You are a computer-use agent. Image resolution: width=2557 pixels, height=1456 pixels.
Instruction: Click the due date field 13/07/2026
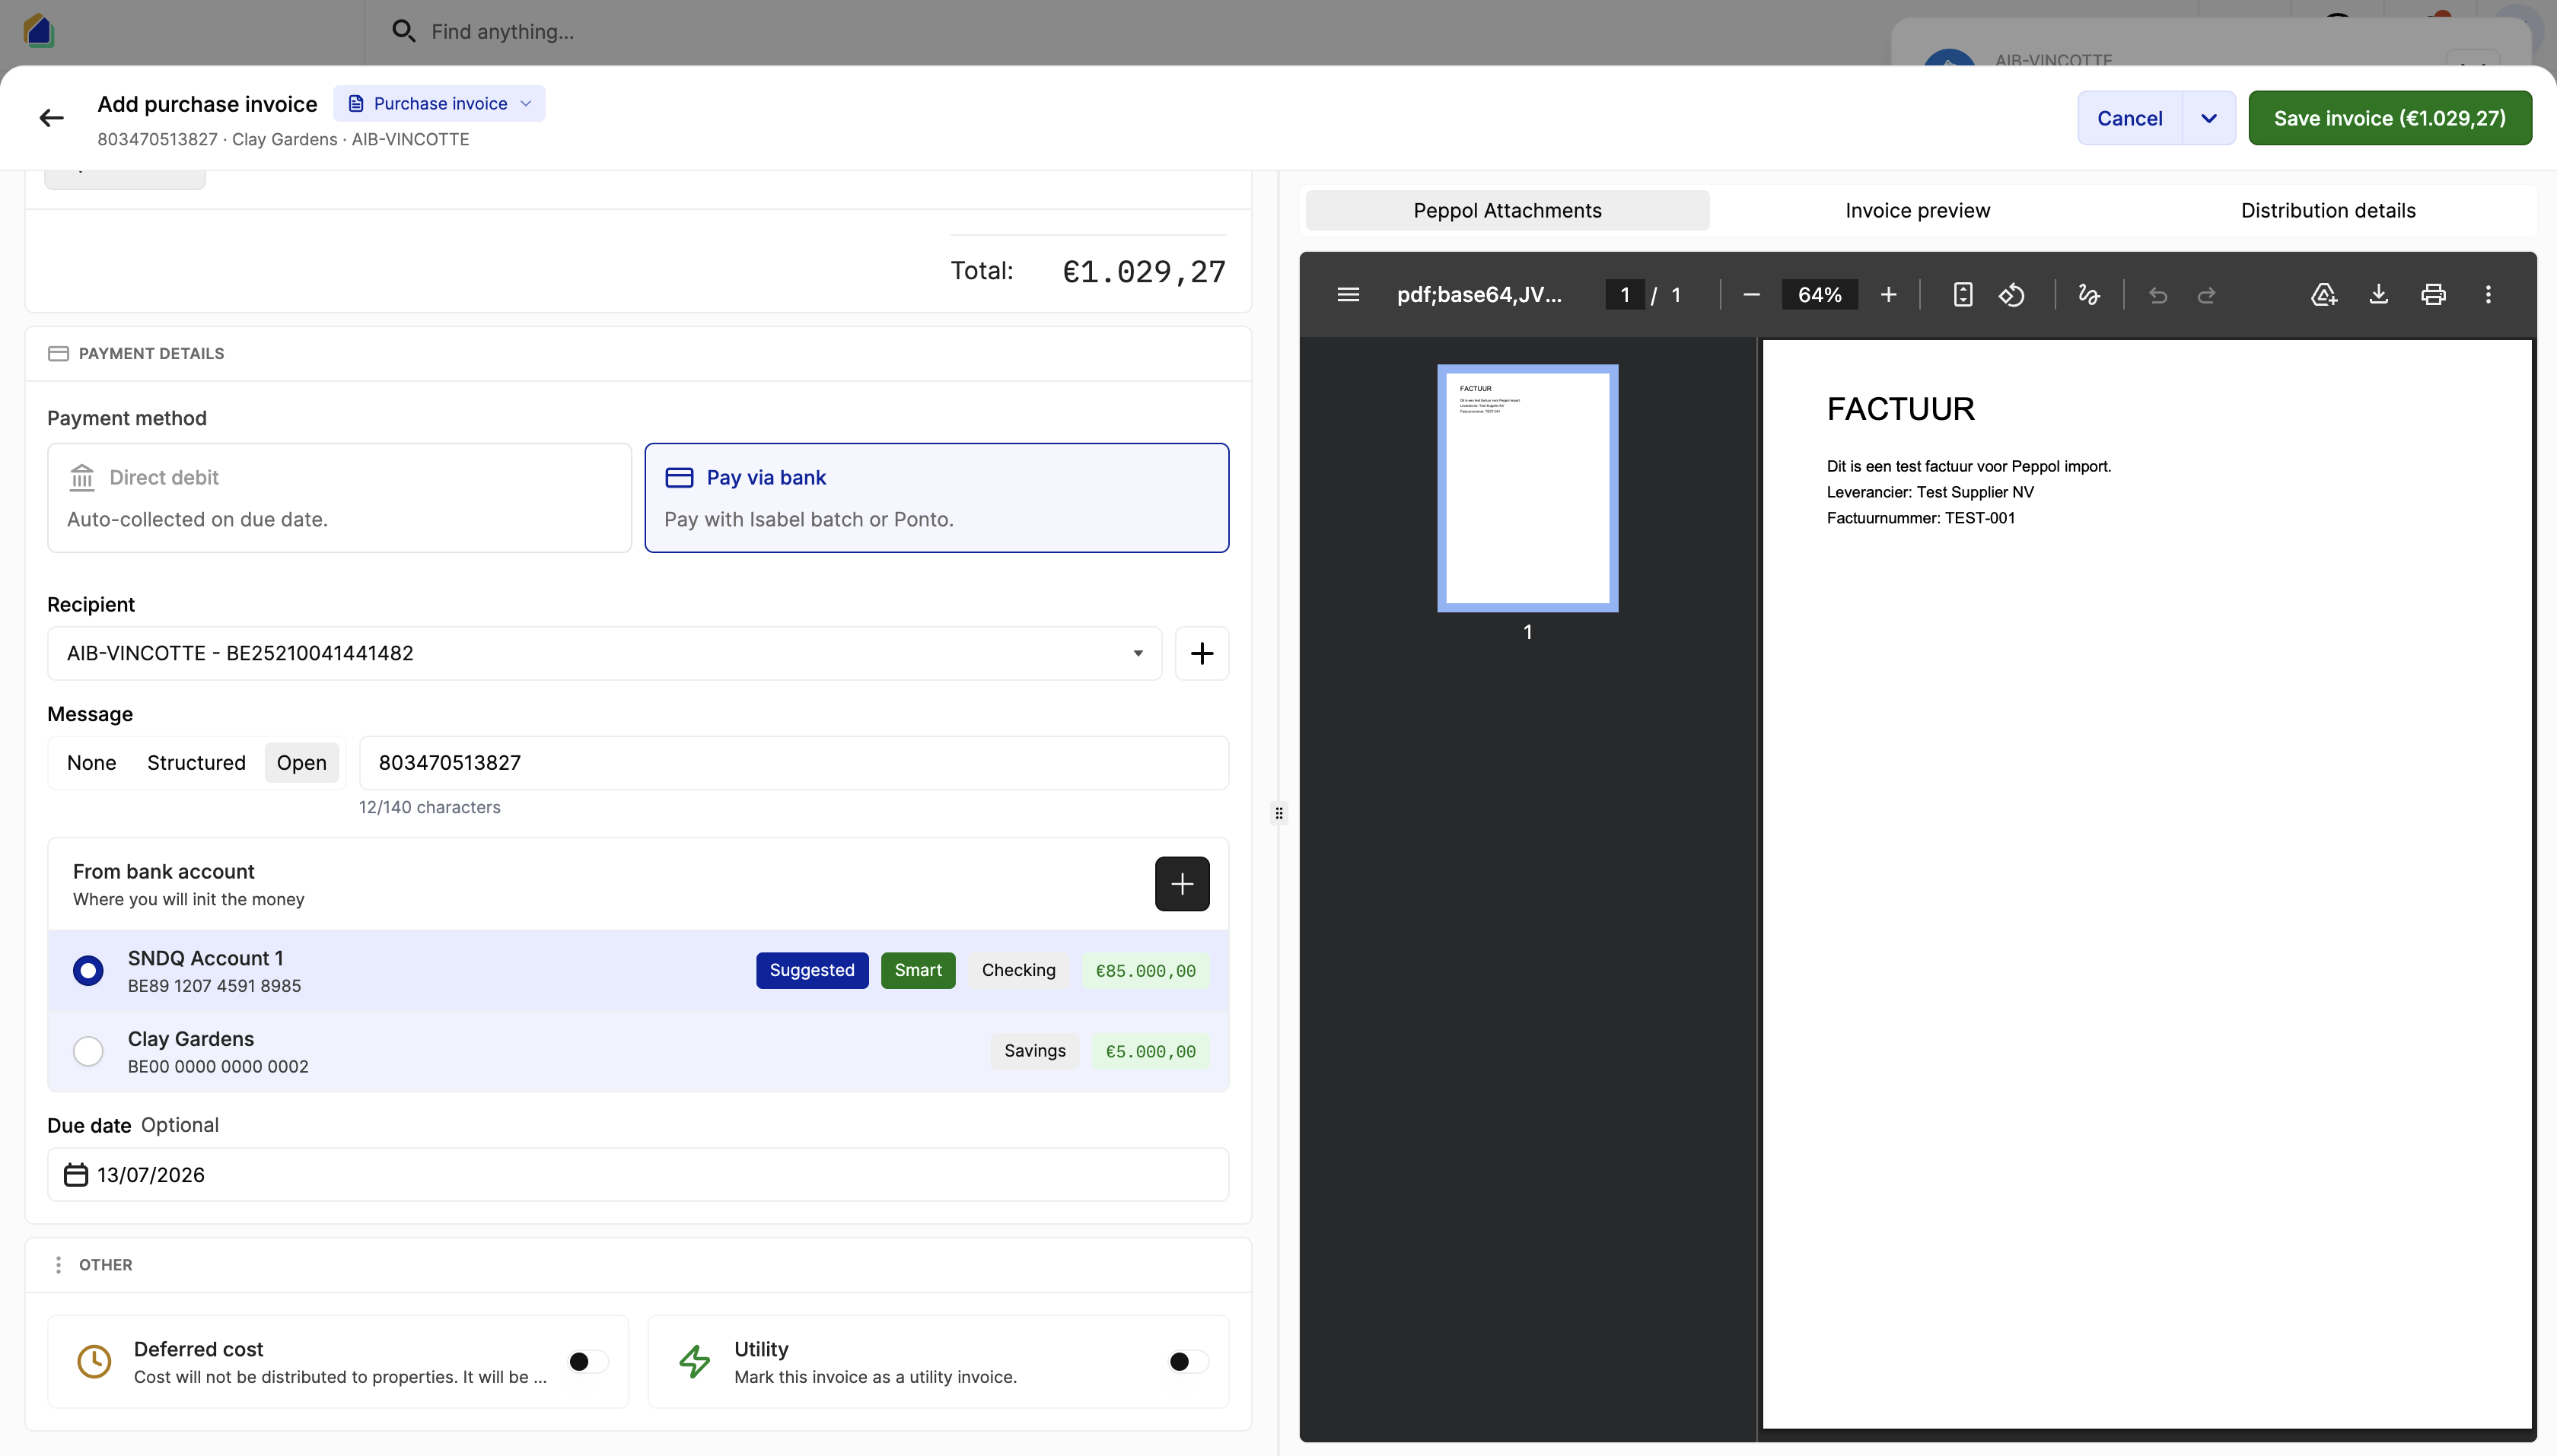(x=637, y=1175)
